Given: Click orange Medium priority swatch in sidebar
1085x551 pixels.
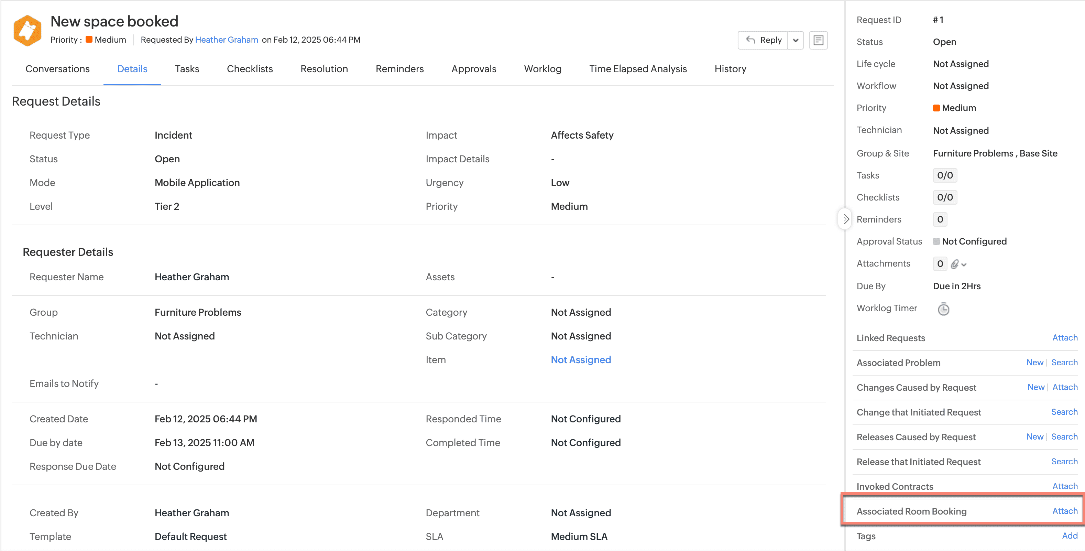Looking at the screenshot, I should point(936,108).
